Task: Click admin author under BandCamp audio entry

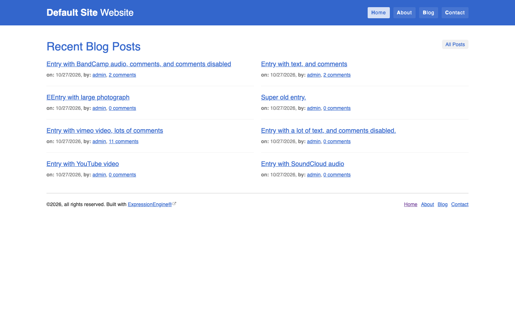Action: pos(99,75)
